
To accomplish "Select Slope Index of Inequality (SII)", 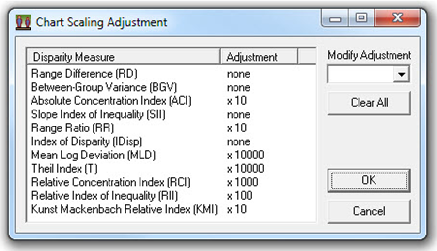I will pos(99,115).
